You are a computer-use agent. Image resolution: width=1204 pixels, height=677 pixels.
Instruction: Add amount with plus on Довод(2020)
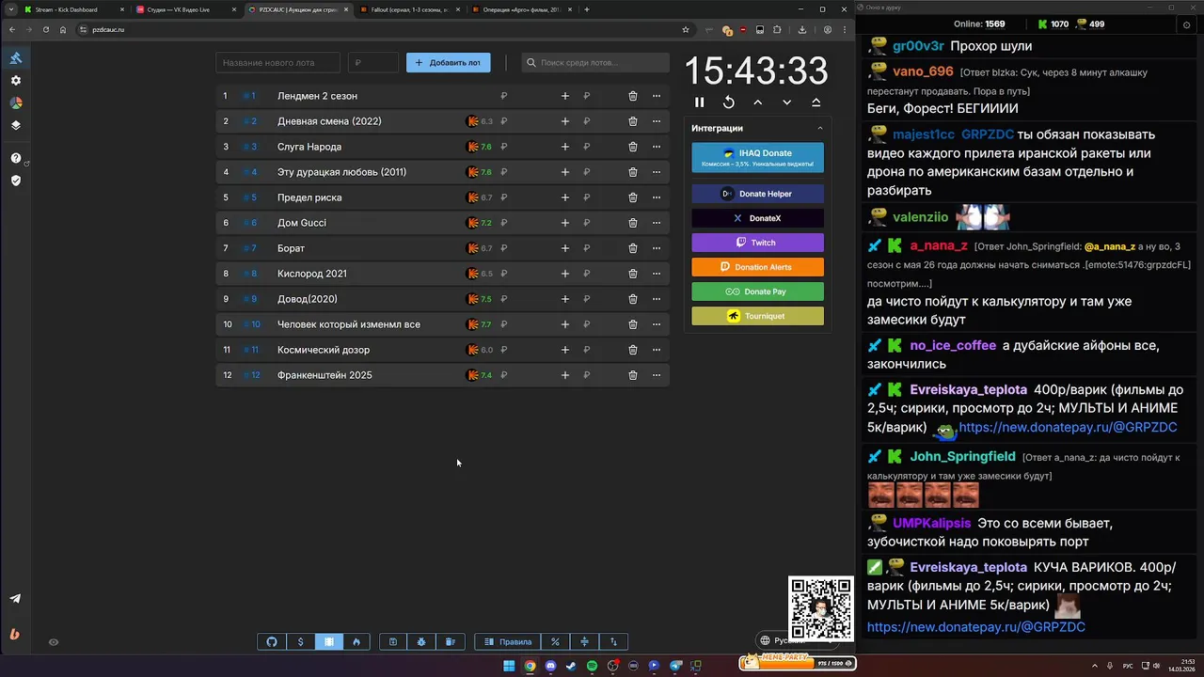tap(565, 299)
